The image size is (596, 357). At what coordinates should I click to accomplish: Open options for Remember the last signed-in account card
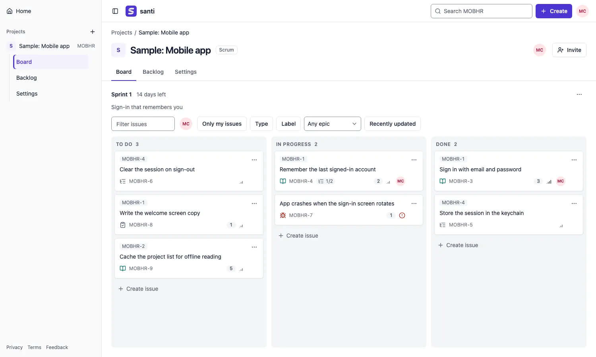[414, 160]
